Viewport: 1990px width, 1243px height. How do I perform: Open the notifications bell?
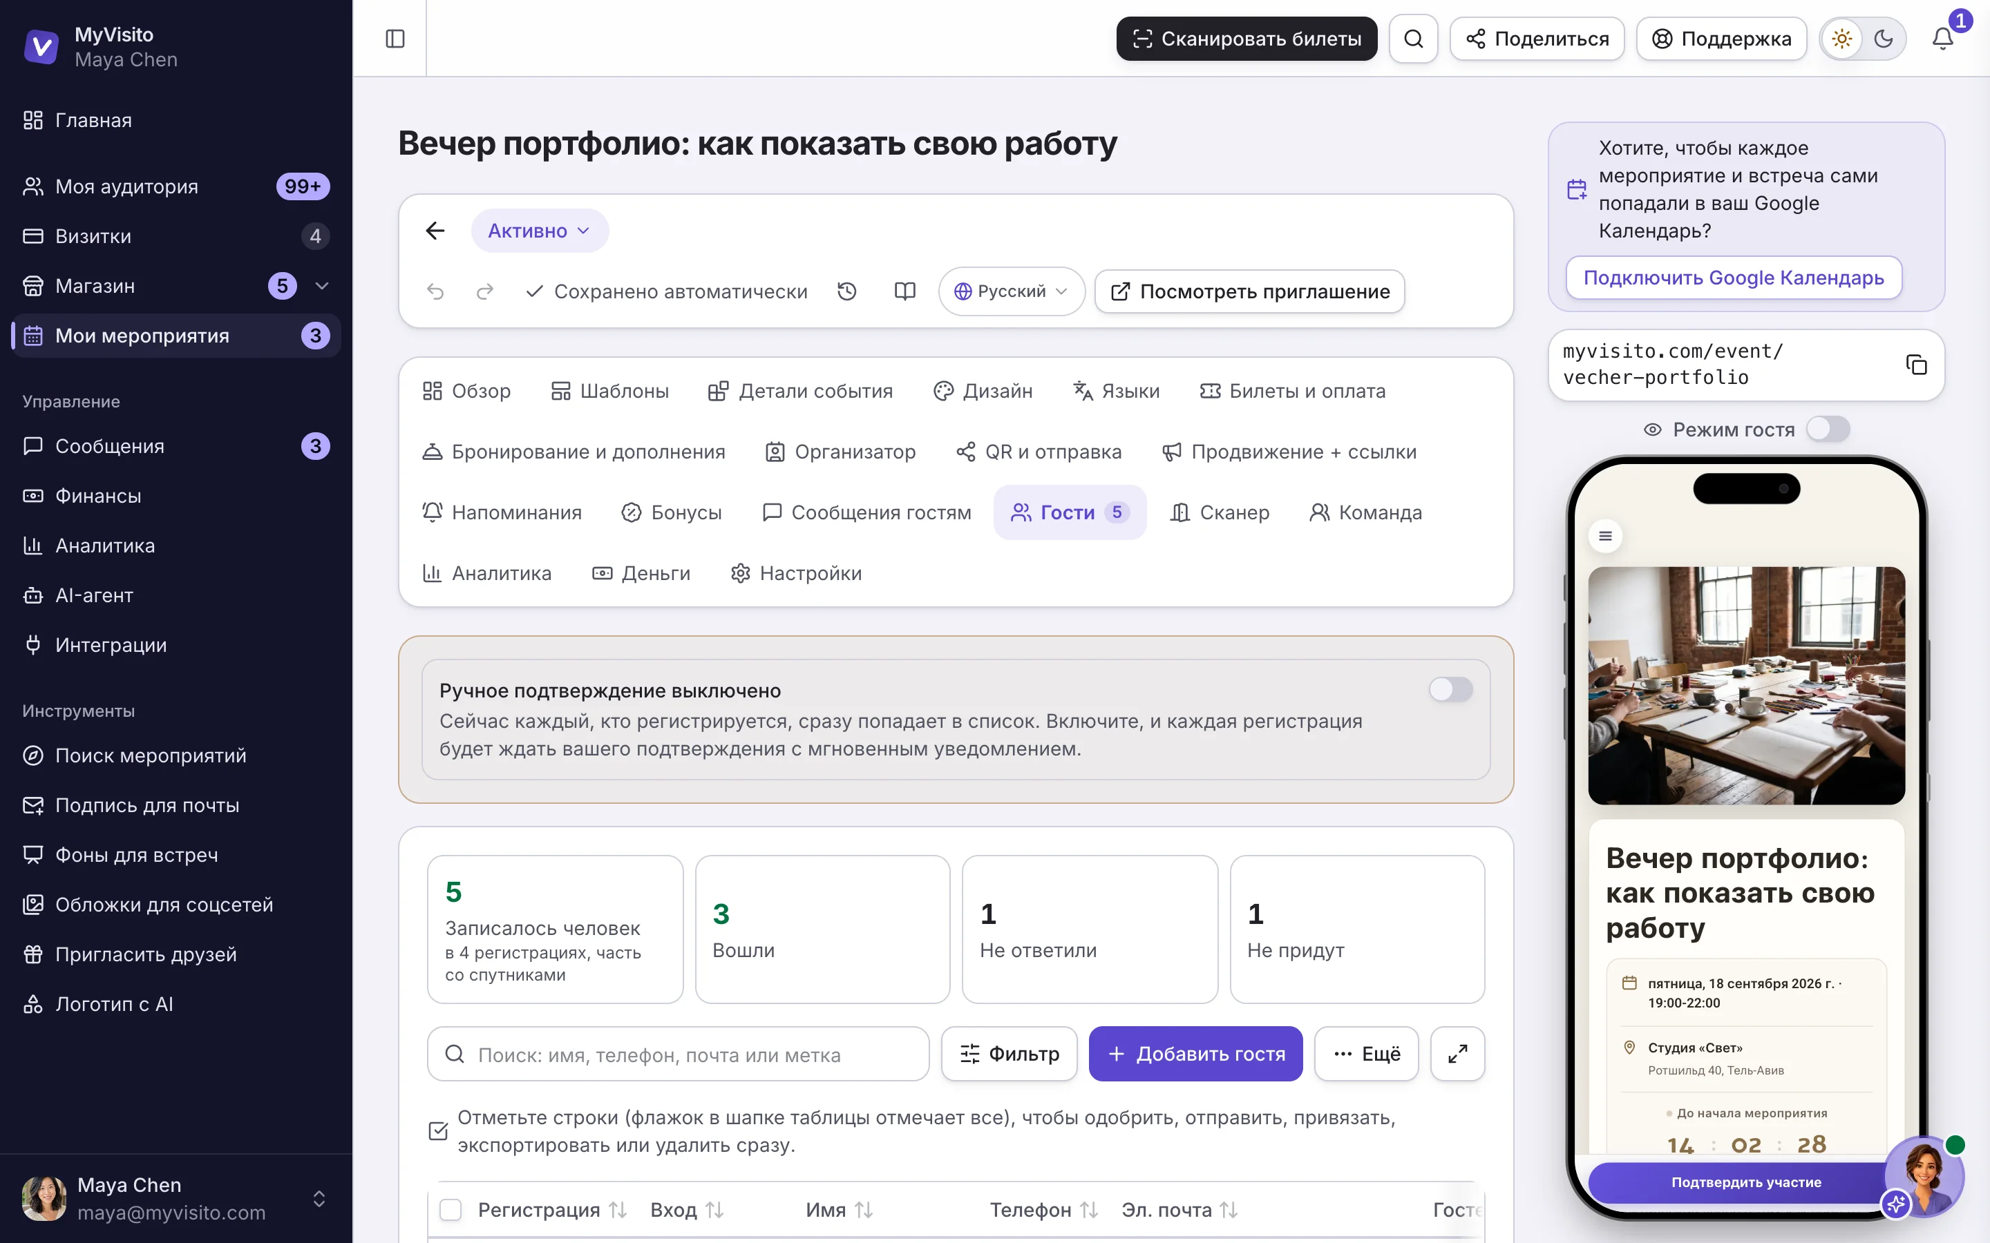tap(1942, 39)
